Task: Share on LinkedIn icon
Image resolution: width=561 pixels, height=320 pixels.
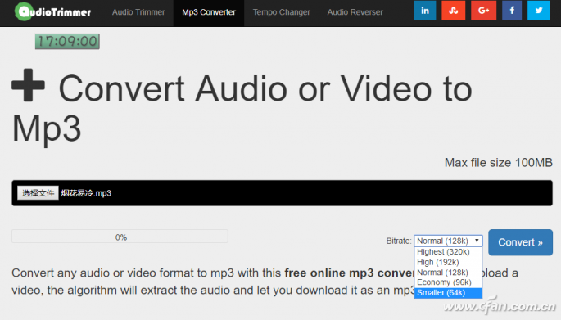Action: coord(425,11)
